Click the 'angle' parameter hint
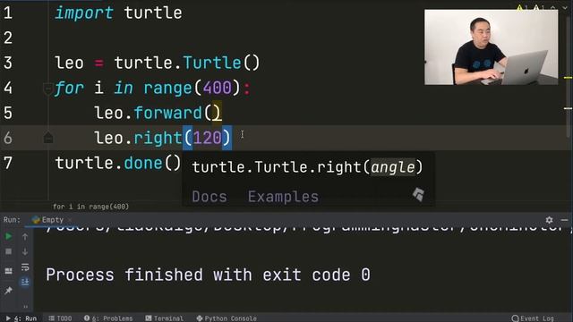 pyautogui.click(x=393, y=167)
